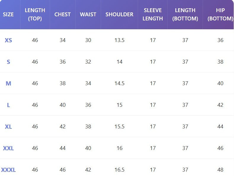Viewport: 234px width, 176px height.
Task: Select the XXL size label
Action: pyautogui.click(x=8, y=148)
